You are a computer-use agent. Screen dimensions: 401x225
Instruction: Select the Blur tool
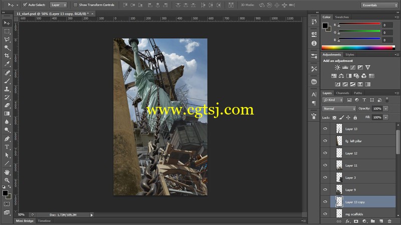pyautogui.click(x=7, y=122)
